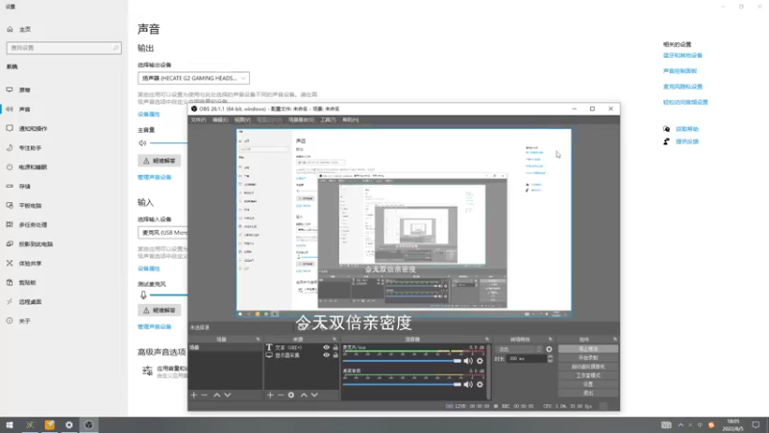Undock the Scene Transitions panel via header icon

[550, 340]
